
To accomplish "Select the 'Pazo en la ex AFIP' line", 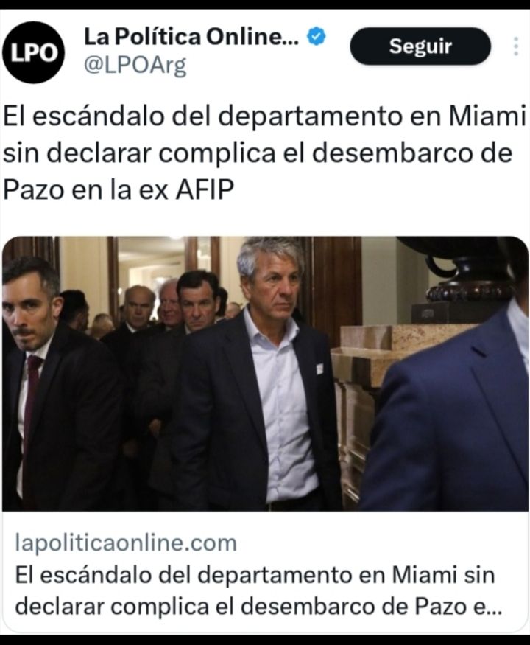I will [x=119, y=189].
